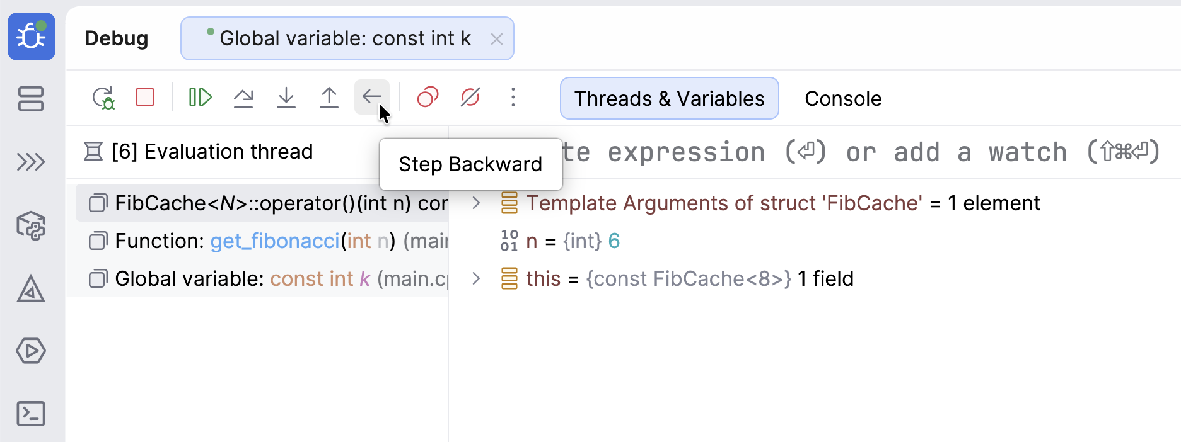
Task: Select the Threads & Variables tab
Action: click(669, 99)
